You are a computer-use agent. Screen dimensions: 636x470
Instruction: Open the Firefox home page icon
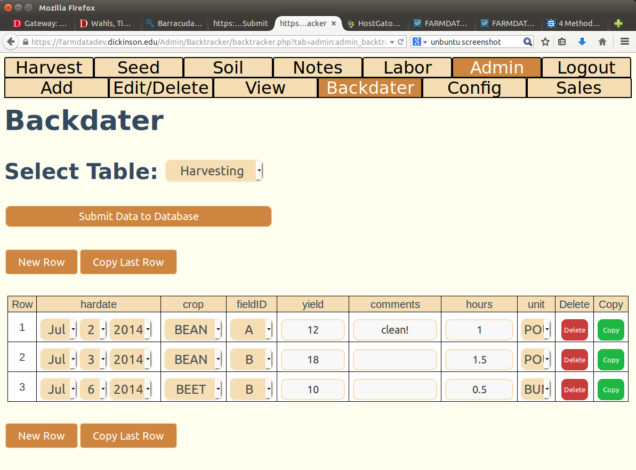[x=602, y=42]
